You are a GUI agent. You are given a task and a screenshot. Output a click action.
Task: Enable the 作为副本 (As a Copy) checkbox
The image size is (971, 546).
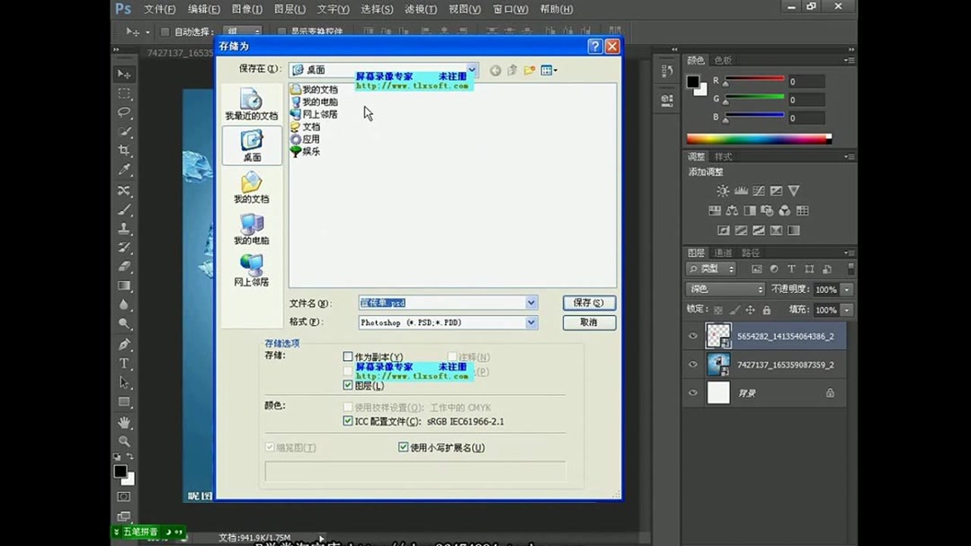tap(348, 357)
